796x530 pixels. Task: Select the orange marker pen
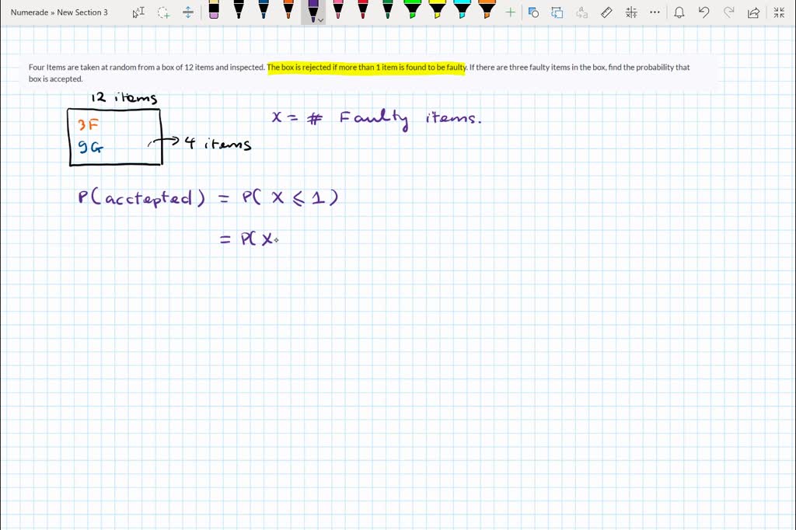point(288,11)
